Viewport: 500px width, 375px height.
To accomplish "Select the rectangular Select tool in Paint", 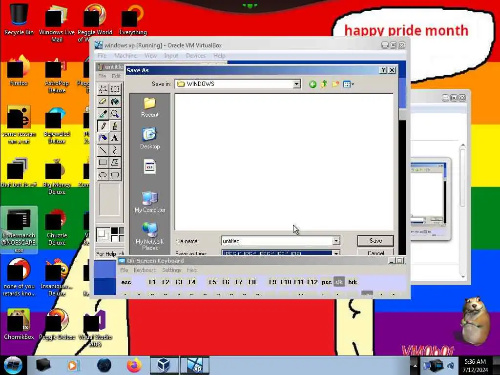I will pyautogui.click(x=115, y=89).
